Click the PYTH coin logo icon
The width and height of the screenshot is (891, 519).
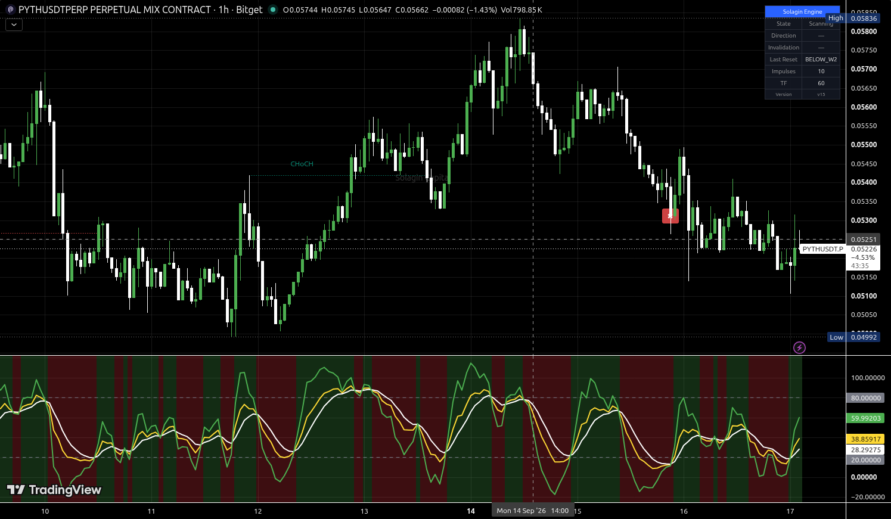[11, 10]
